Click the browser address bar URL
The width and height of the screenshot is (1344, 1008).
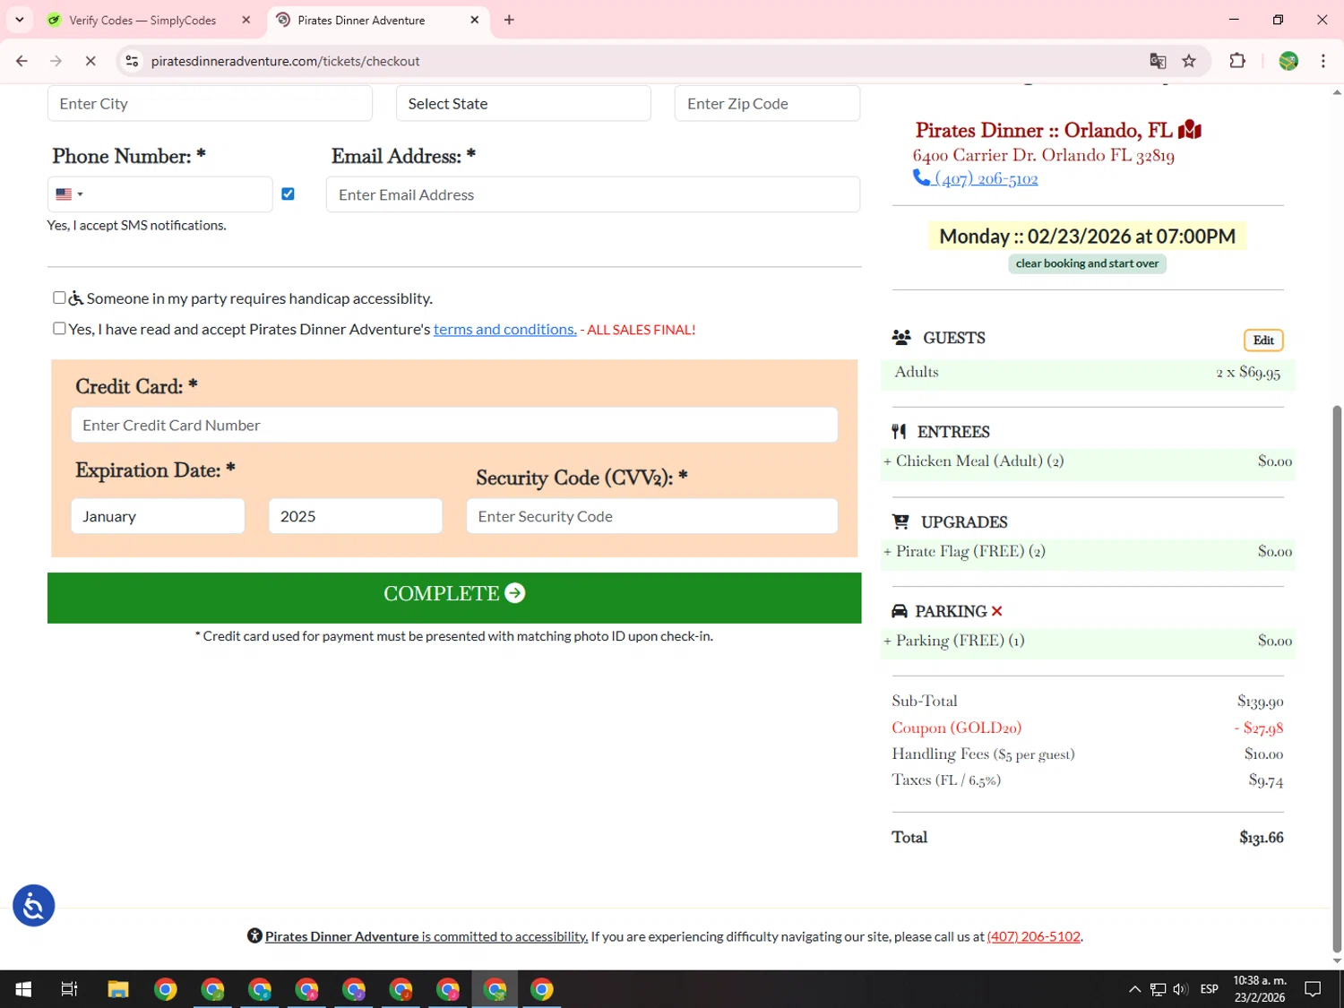tap(285, 61)
